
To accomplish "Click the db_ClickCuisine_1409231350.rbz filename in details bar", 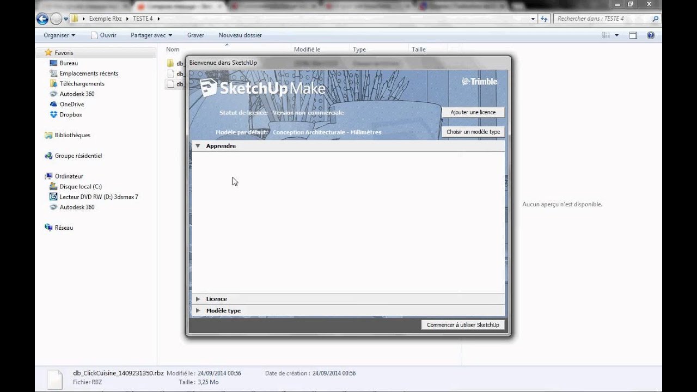I will click(x=119, y=373).
